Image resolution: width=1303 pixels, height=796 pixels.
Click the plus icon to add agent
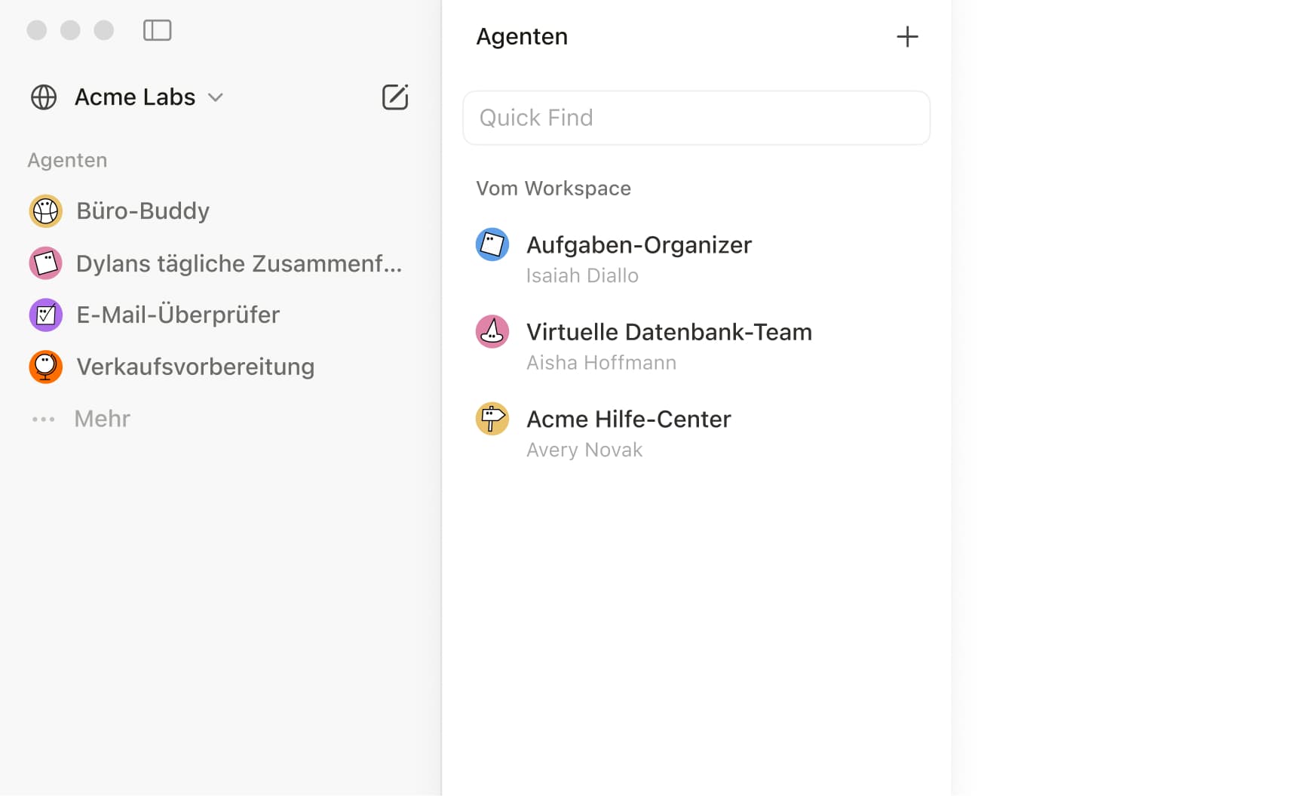[907, 37]
